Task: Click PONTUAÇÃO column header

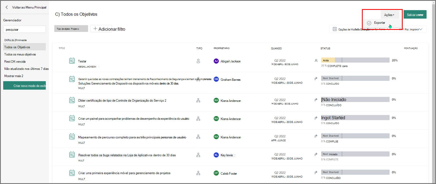Action: point(411,49)
